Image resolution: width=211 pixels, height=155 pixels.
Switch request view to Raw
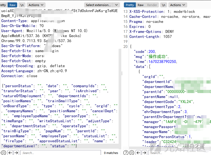pyautogui.click(x=12, y=5)
